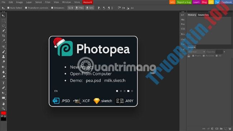Click the lock icon in Layers panel
The height and width of the screenshot is (131, 233).
[x=189, y=56]
